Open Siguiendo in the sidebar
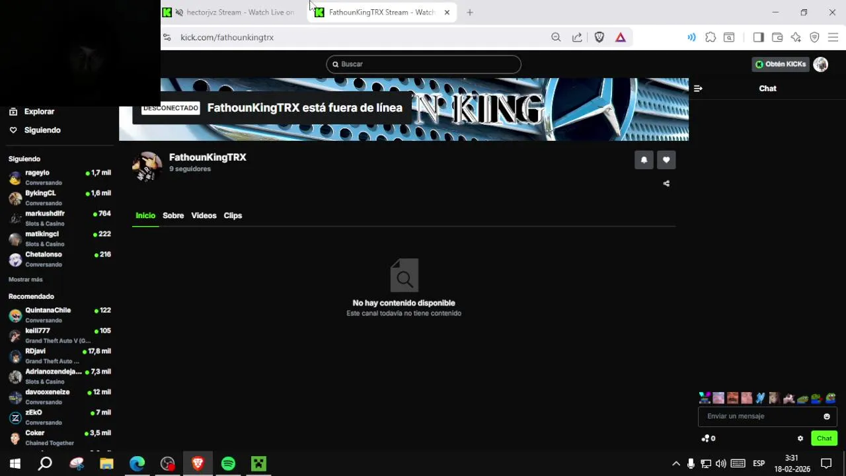846x476 pixels. click(x=42, y=130)
